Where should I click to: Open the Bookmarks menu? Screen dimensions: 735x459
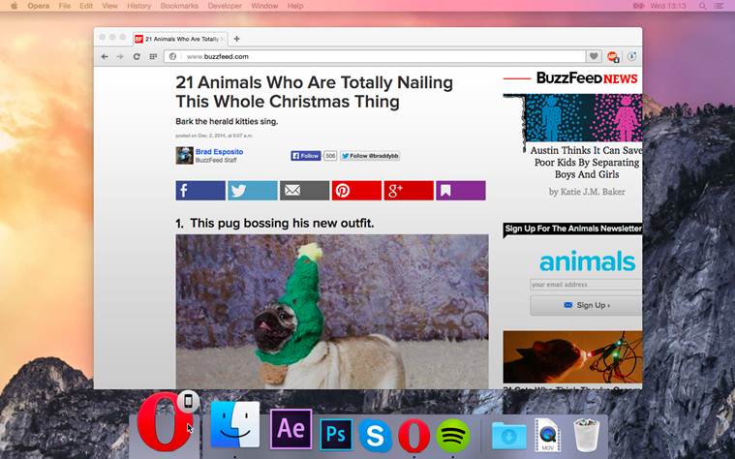pos(179,6)
